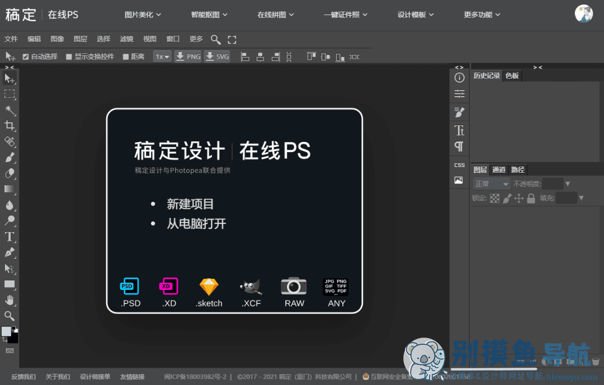Switch to the 通道 tab
604x385 pixels.
499,170
